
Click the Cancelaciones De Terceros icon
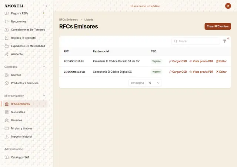pyautogui.click(x=7, y=30)
